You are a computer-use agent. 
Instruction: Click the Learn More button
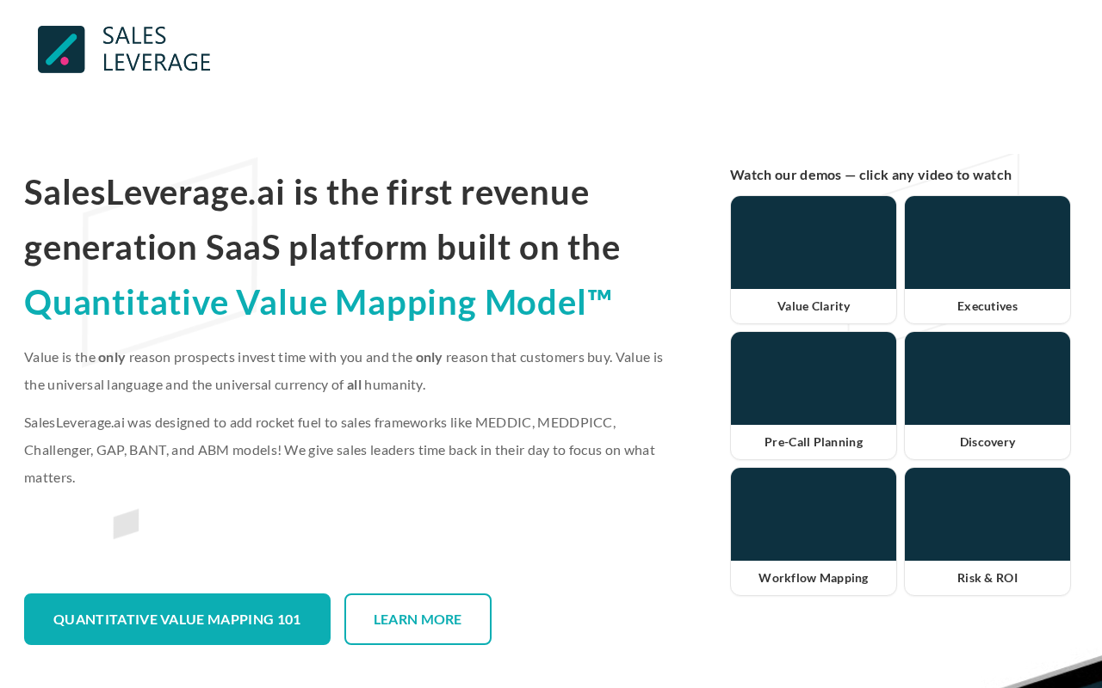point(418,619)
